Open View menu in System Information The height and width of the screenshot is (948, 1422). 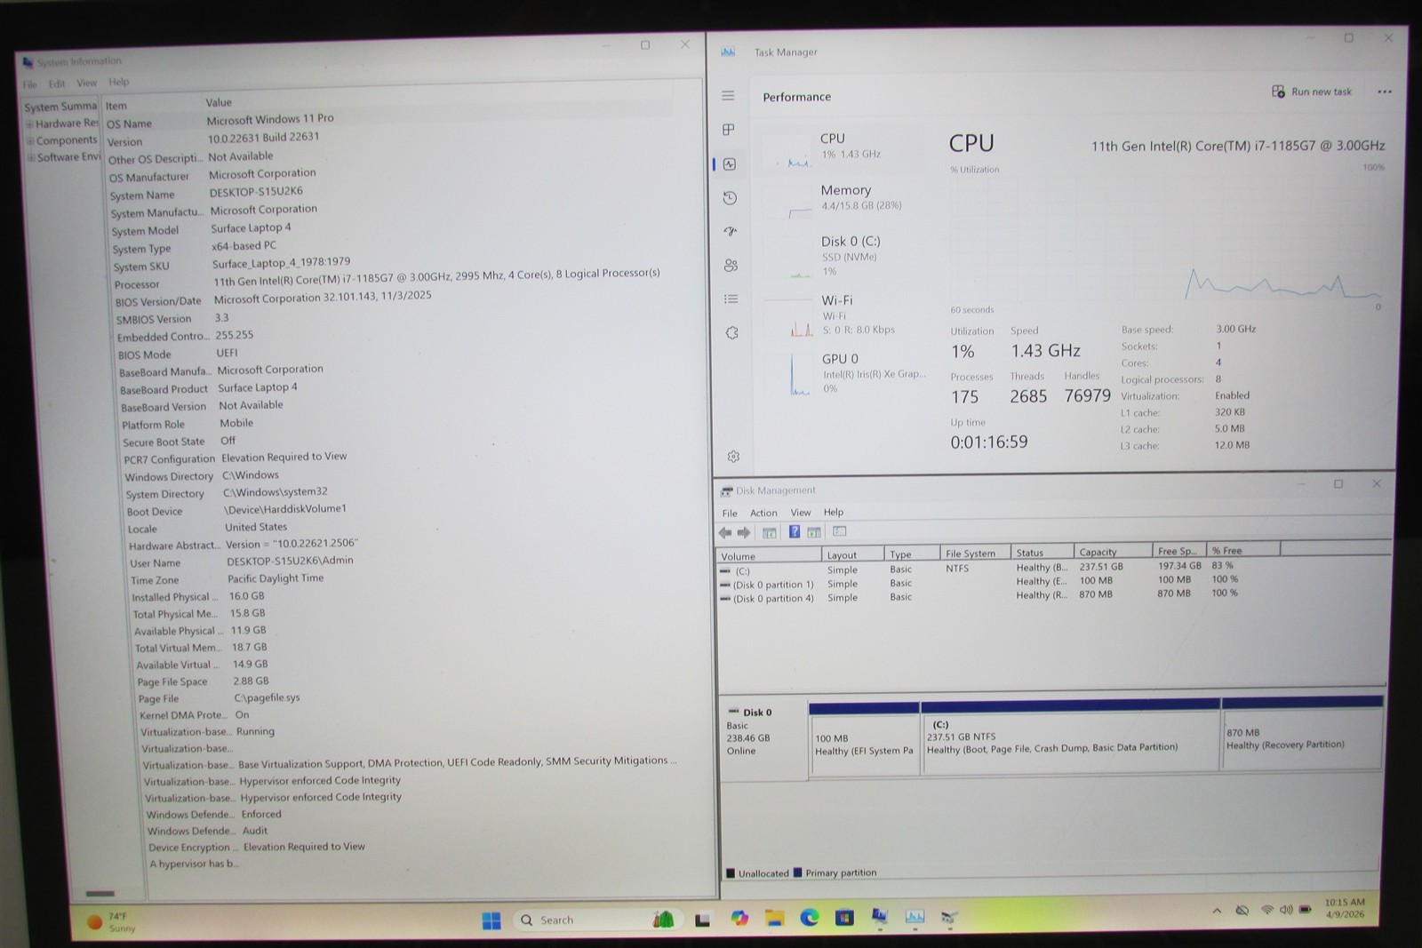click(x=87, y=83)
